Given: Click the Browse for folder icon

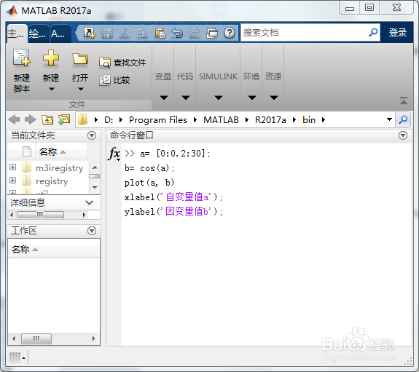Looking at the screenshot, I should click(x=64, y=119).
